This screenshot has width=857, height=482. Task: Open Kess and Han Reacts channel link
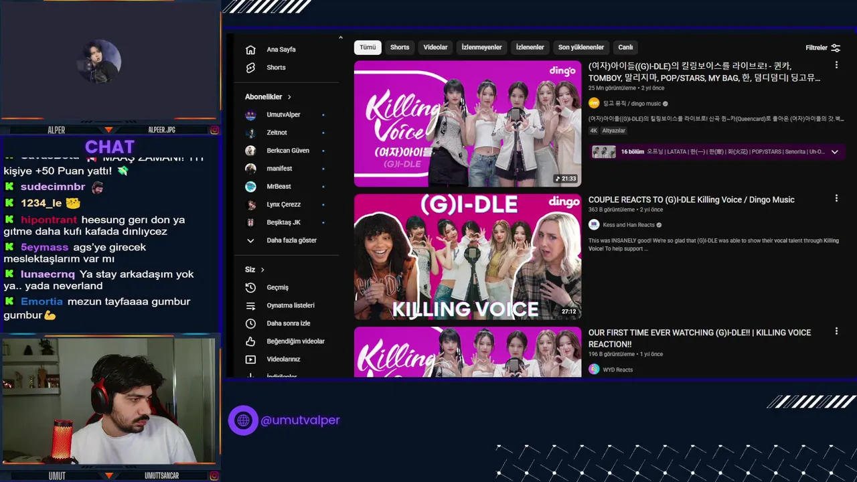[x=629, y=225]
